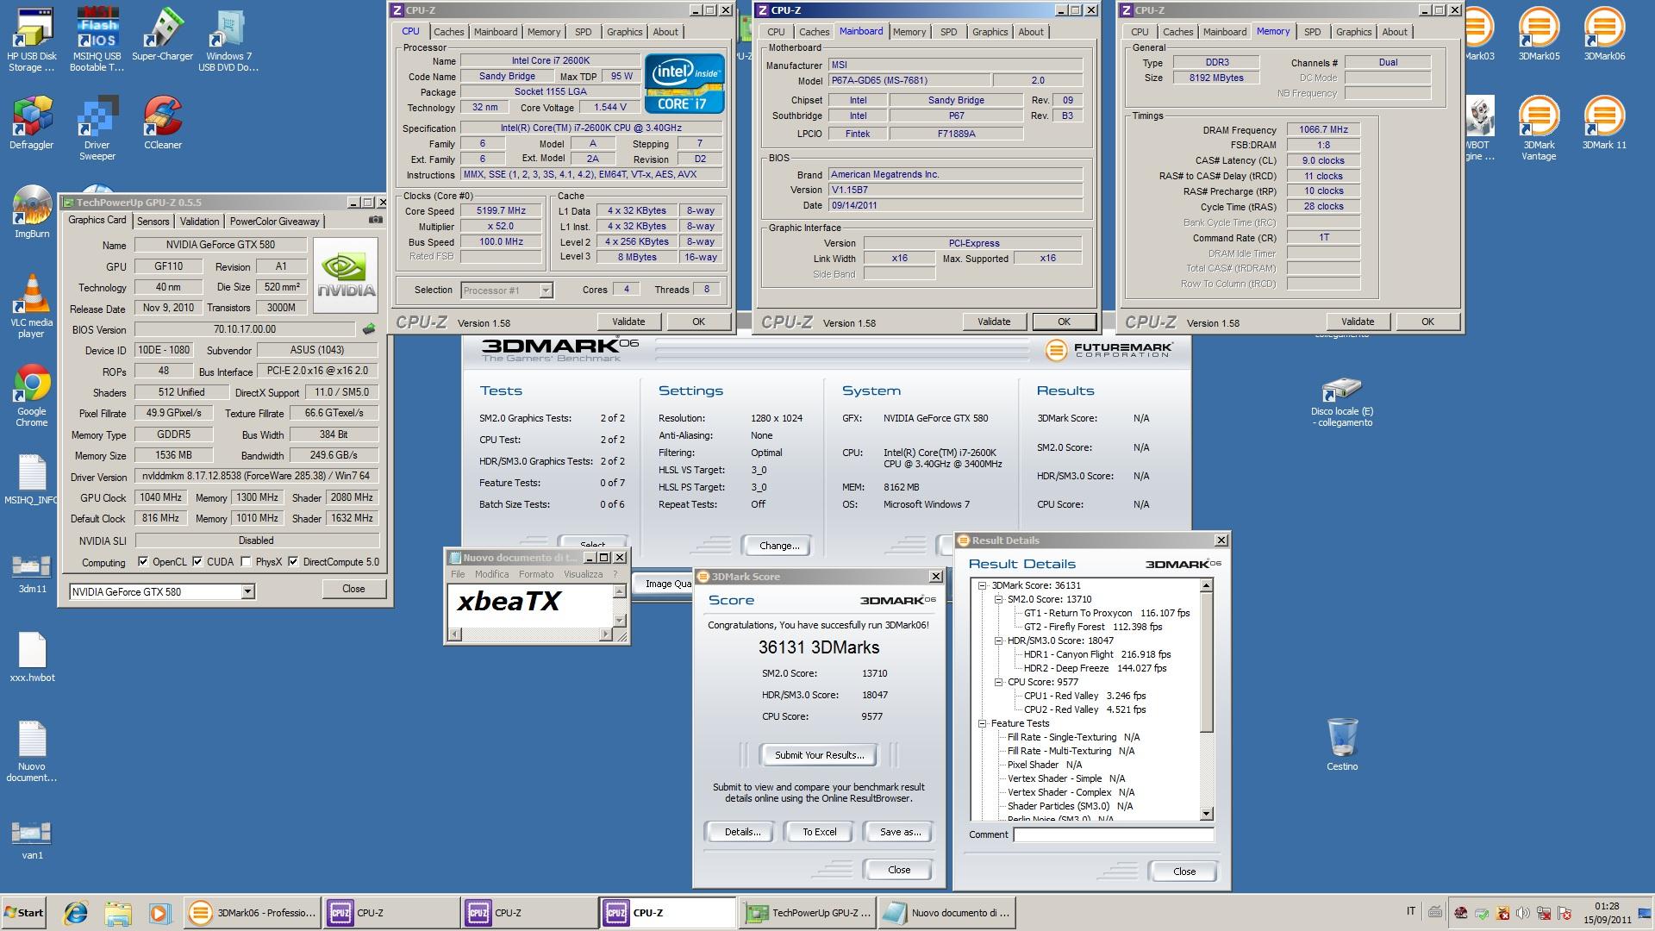This screenshot has height=931, width=1655.
Task: Click OK in Mainboard CPU-Z window
Action: tap(1064, 322)
